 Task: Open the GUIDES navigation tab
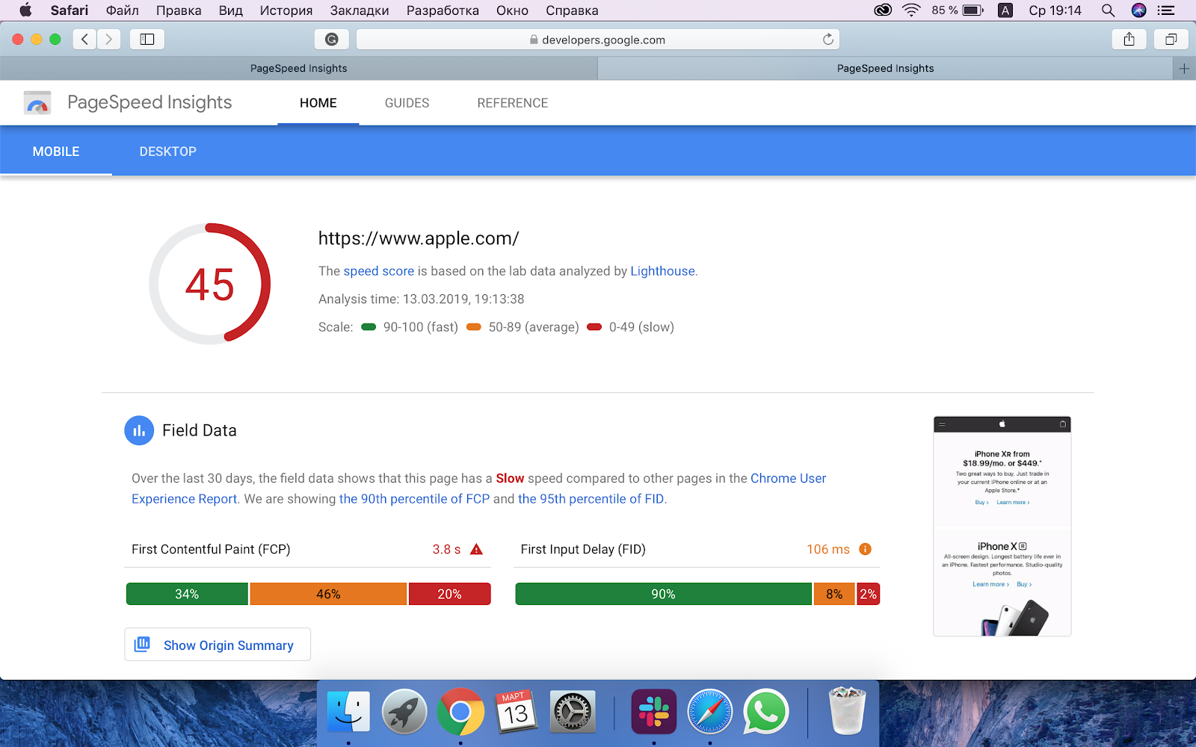[407, 103]
